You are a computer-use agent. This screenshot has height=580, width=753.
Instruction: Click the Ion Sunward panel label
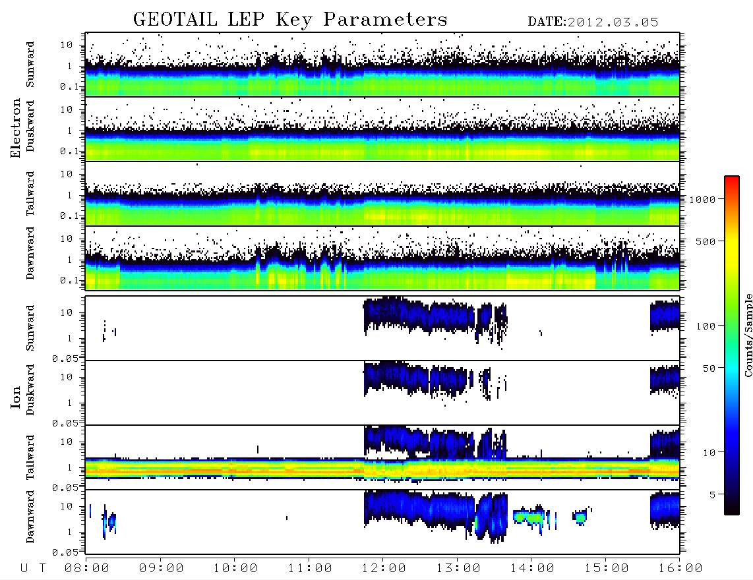click(30, 328)
